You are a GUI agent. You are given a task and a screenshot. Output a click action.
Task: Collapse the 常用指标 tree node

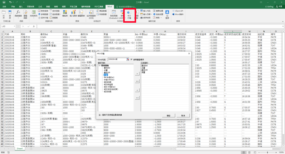[x=99, y=66]
